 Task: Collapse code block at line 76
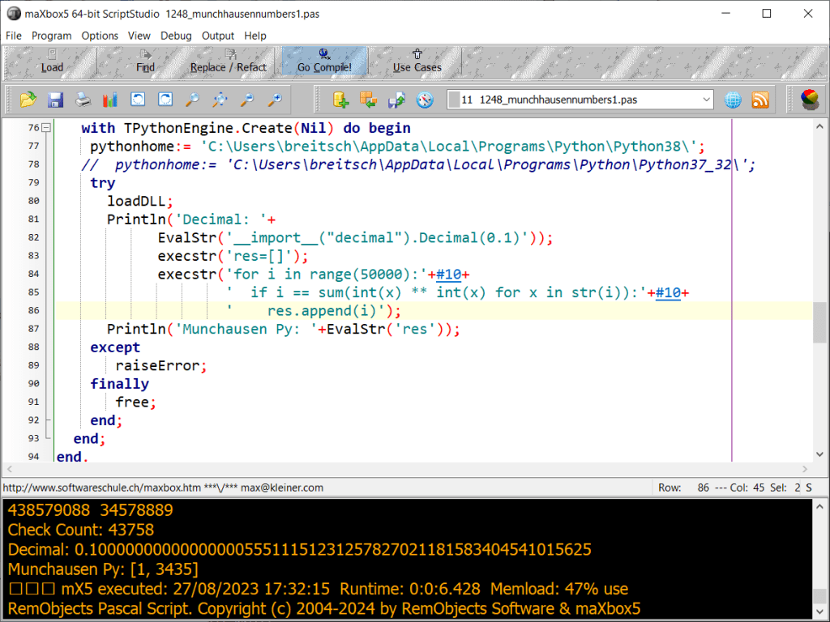tap(46, 128)
